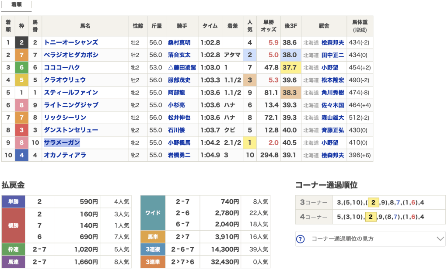Open the 着順 tab
The height and width of the screenshot is (274, 448).
point(16,5)
